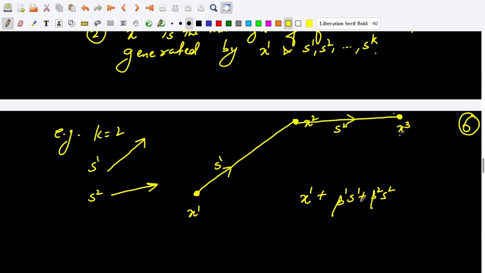
Task: Select the Rectangle selection tool
Action: click(110, 24)
